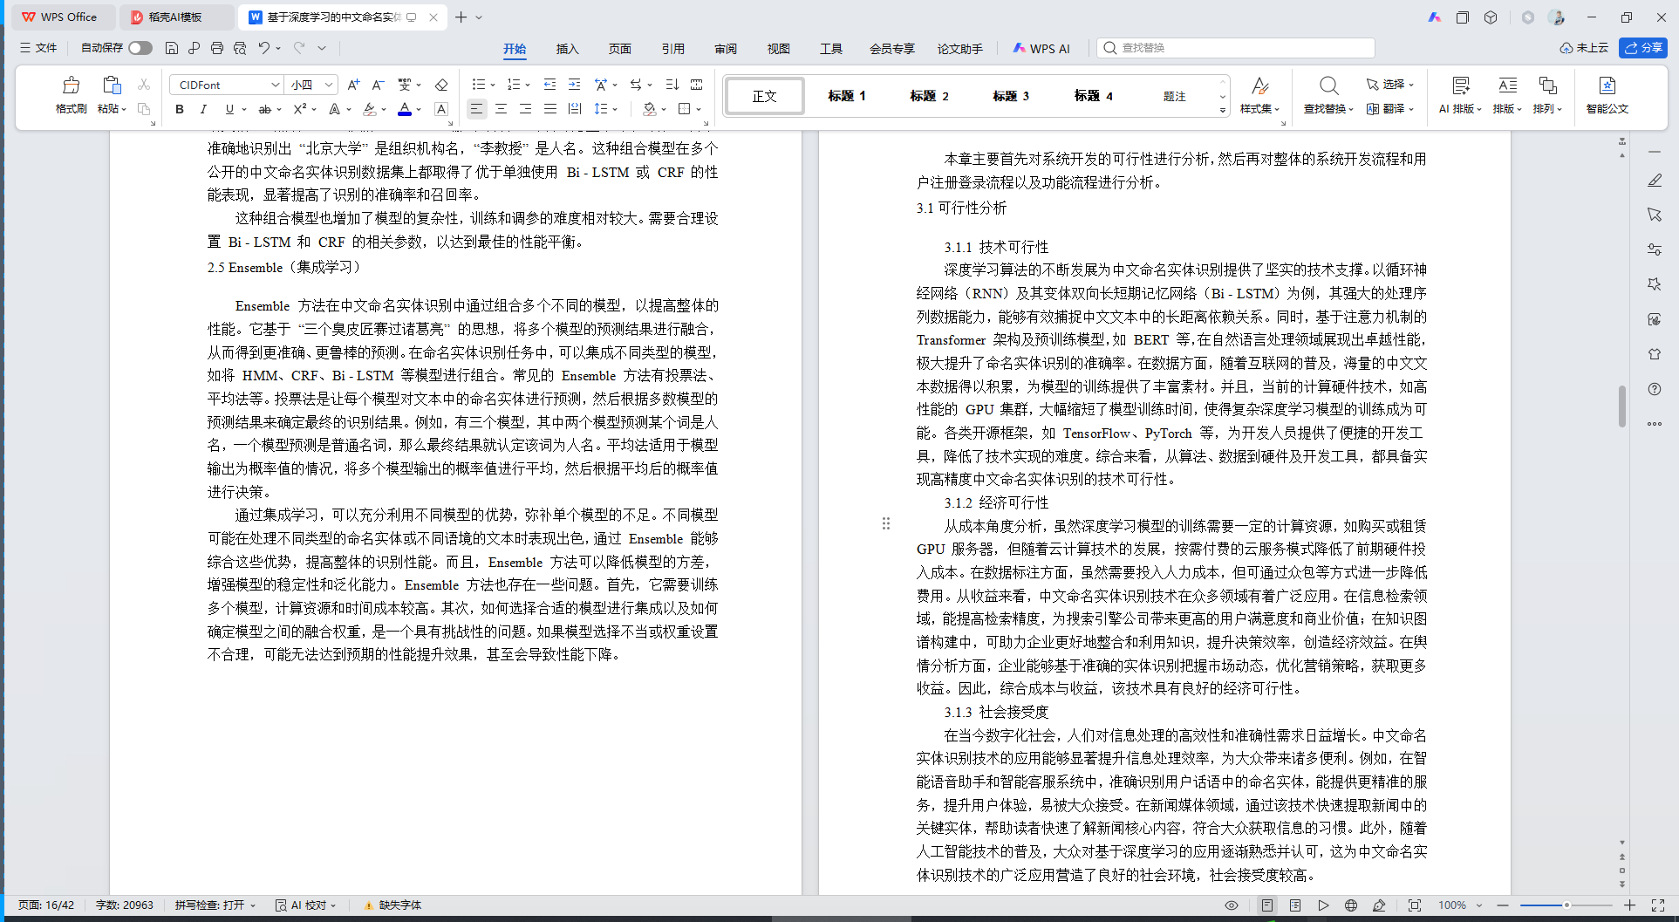Click the vertical scrollbar thumb
Viewport: 1679px width, 922px height.
point(1622,406)
